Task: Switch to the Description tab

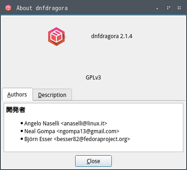Action: click(52, 95)
